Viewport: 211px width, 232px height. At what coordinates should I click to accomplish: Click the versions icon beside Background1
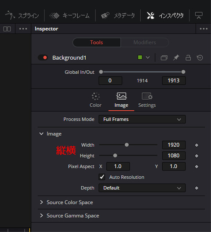(164, 58)
